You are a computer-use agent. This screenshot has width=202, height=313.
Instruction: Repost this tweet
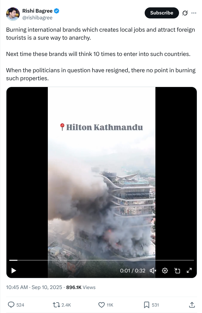click(62, 305)
